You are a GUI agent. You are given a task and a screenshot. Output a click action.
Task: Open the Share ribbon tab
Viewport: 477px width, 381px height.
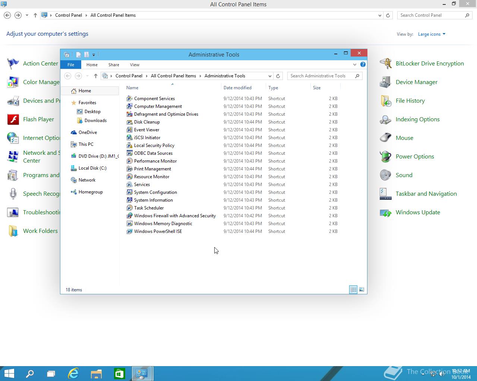(x=114, y=65)
